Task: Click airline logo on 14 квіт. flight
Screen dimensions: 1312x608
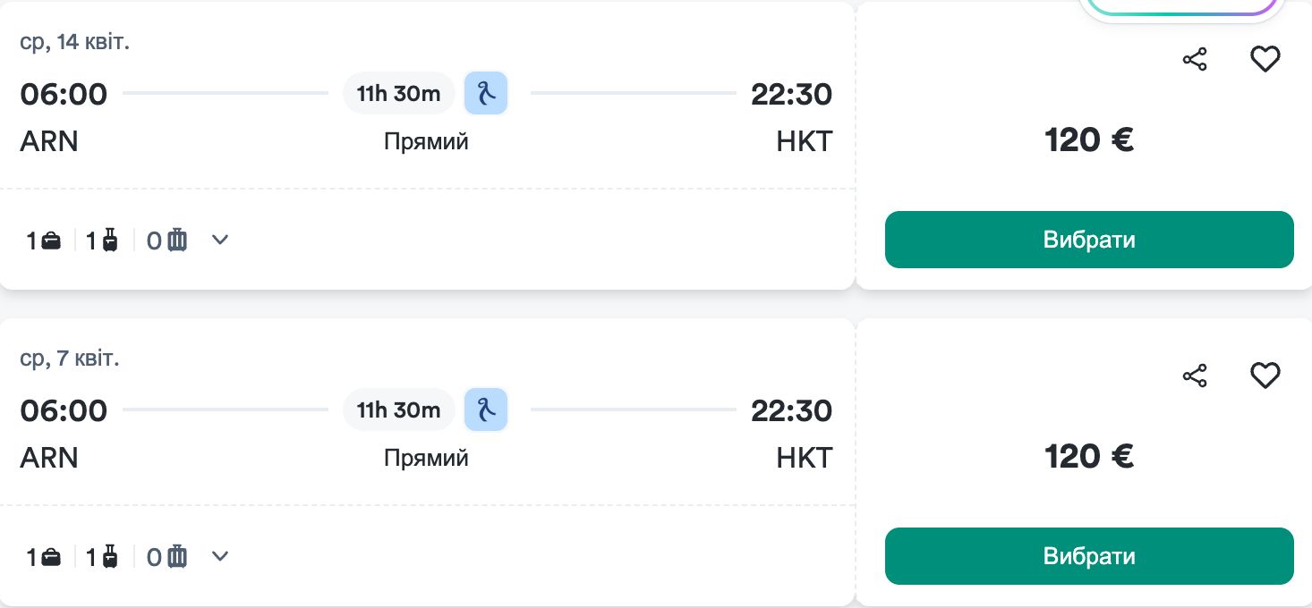Action: coord(486,93)
